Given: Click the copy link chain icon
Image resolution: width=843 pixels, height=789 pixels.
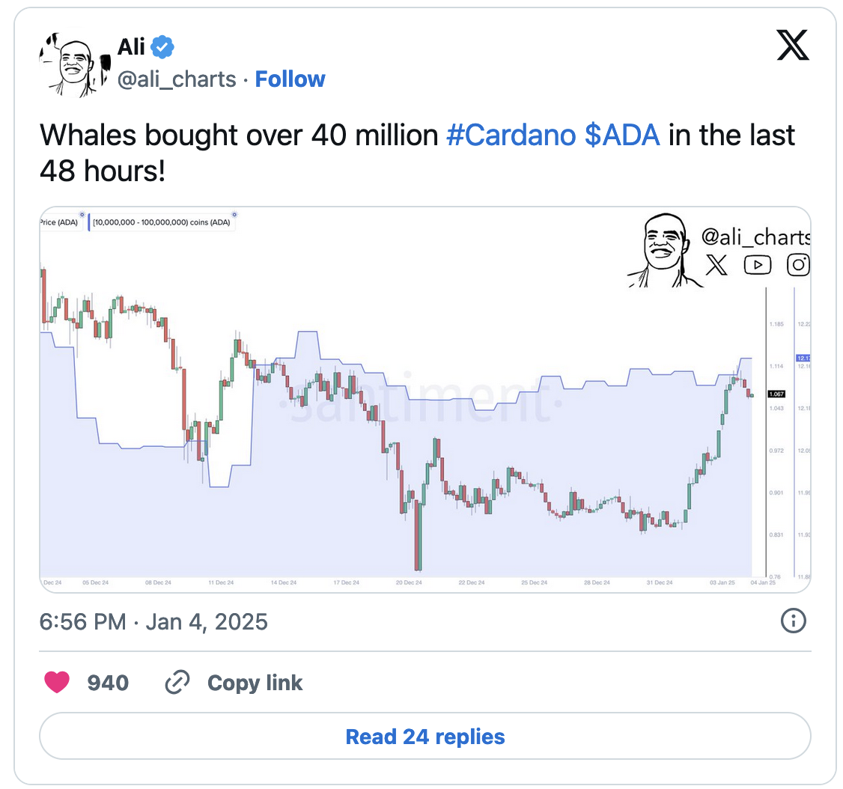Looking at the screenshot, I should click(x=177, y=682).
